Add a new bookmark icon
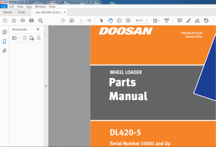Image resolution: width=216 pixels, height=147 pixels. (32, 38)
